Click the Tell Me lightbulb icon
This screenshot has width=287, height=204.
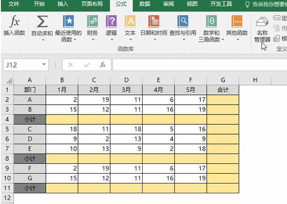tap(247, 4)
